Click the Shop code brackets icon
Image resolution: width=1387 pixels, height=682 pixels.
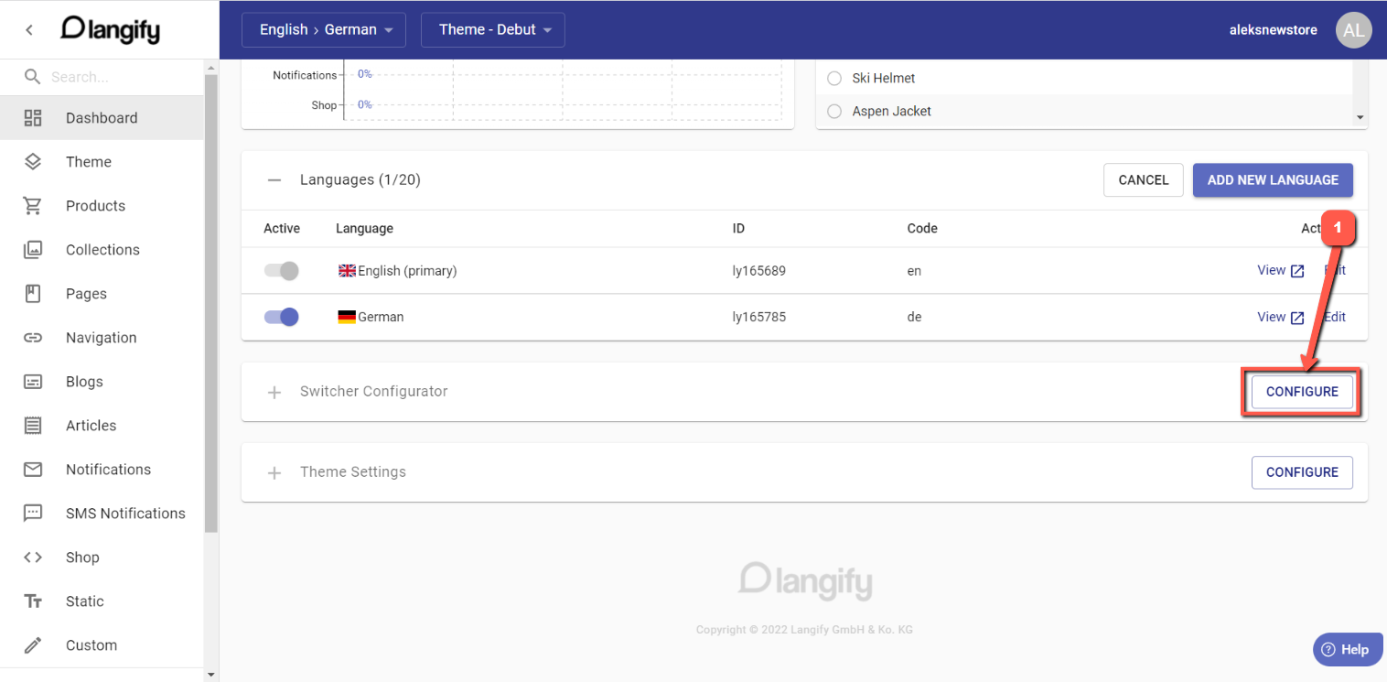(x=33, y=558)
